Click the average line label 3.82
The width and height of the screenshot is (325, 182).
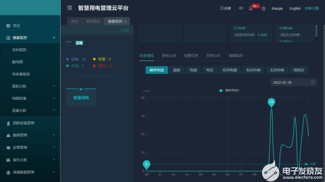[x=313, y=164]
